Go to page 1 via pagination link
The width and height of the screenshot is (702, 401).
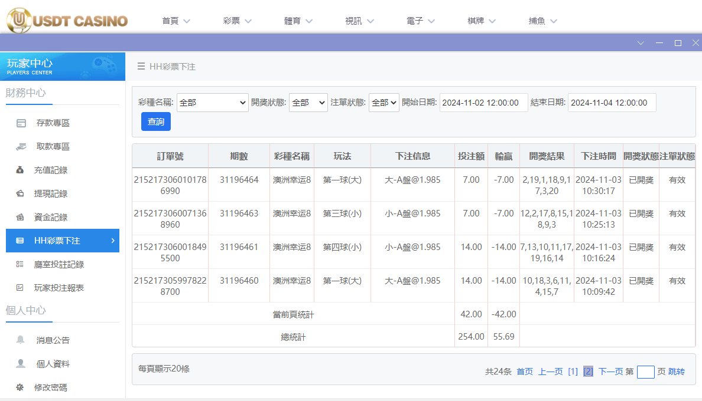[x=573, y=371]
